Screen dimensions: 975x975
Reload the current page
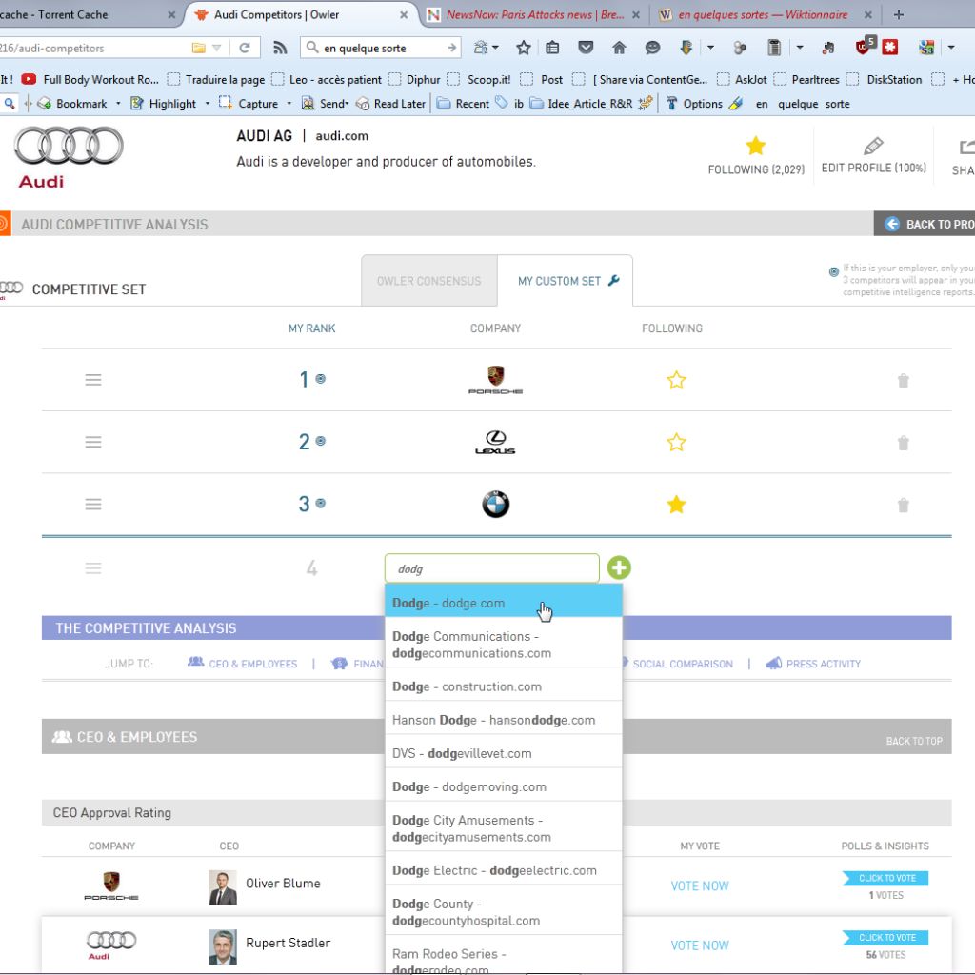coord(245,48)
